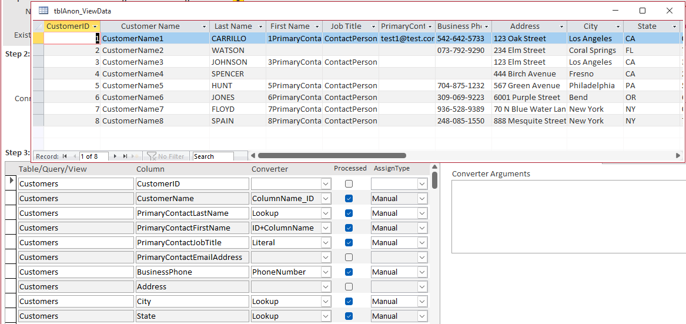The image size is (686, 324).
Task: Click the Converter Arguments text box
Action: 568,217
